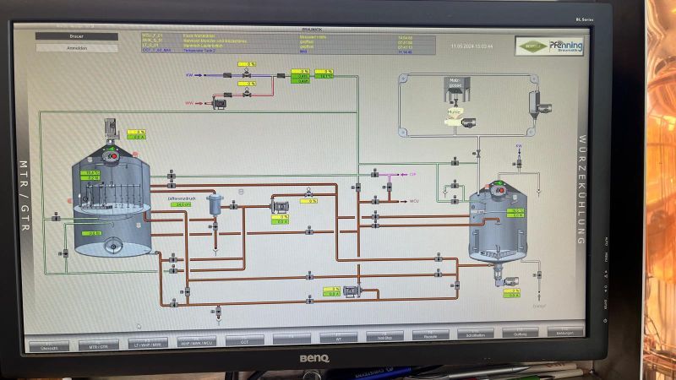Open the far-left valve beside the left tank

56,218
